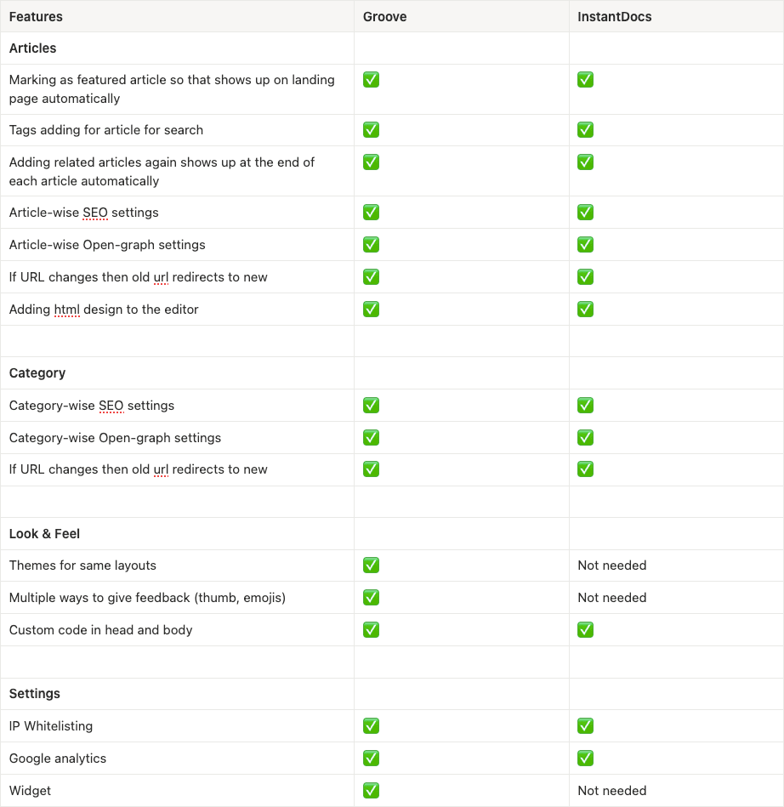Click the Look & Feel section heading
The image size is (784, 807).
click(44, 534)
